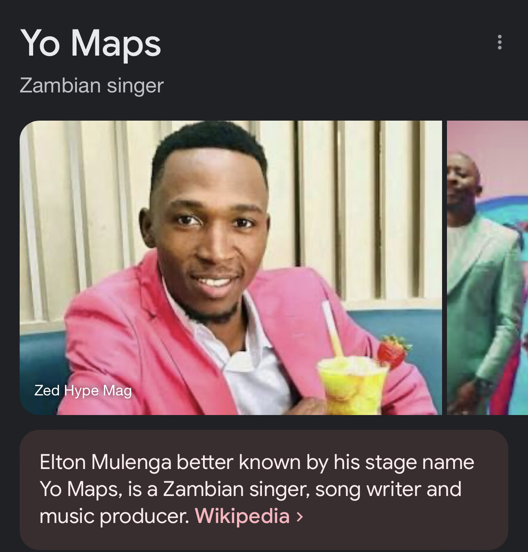Tap the Zambian singer subtitle
Viewport: 528px width, 552px height.
coord(92,85)
